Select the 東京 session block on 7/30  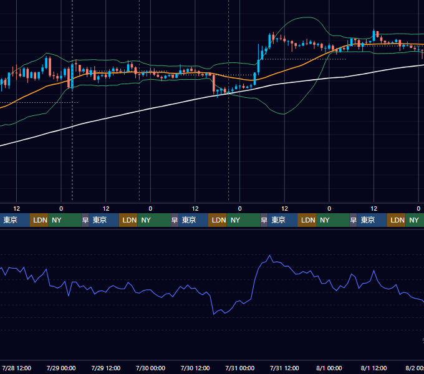[x=193, y=220]
